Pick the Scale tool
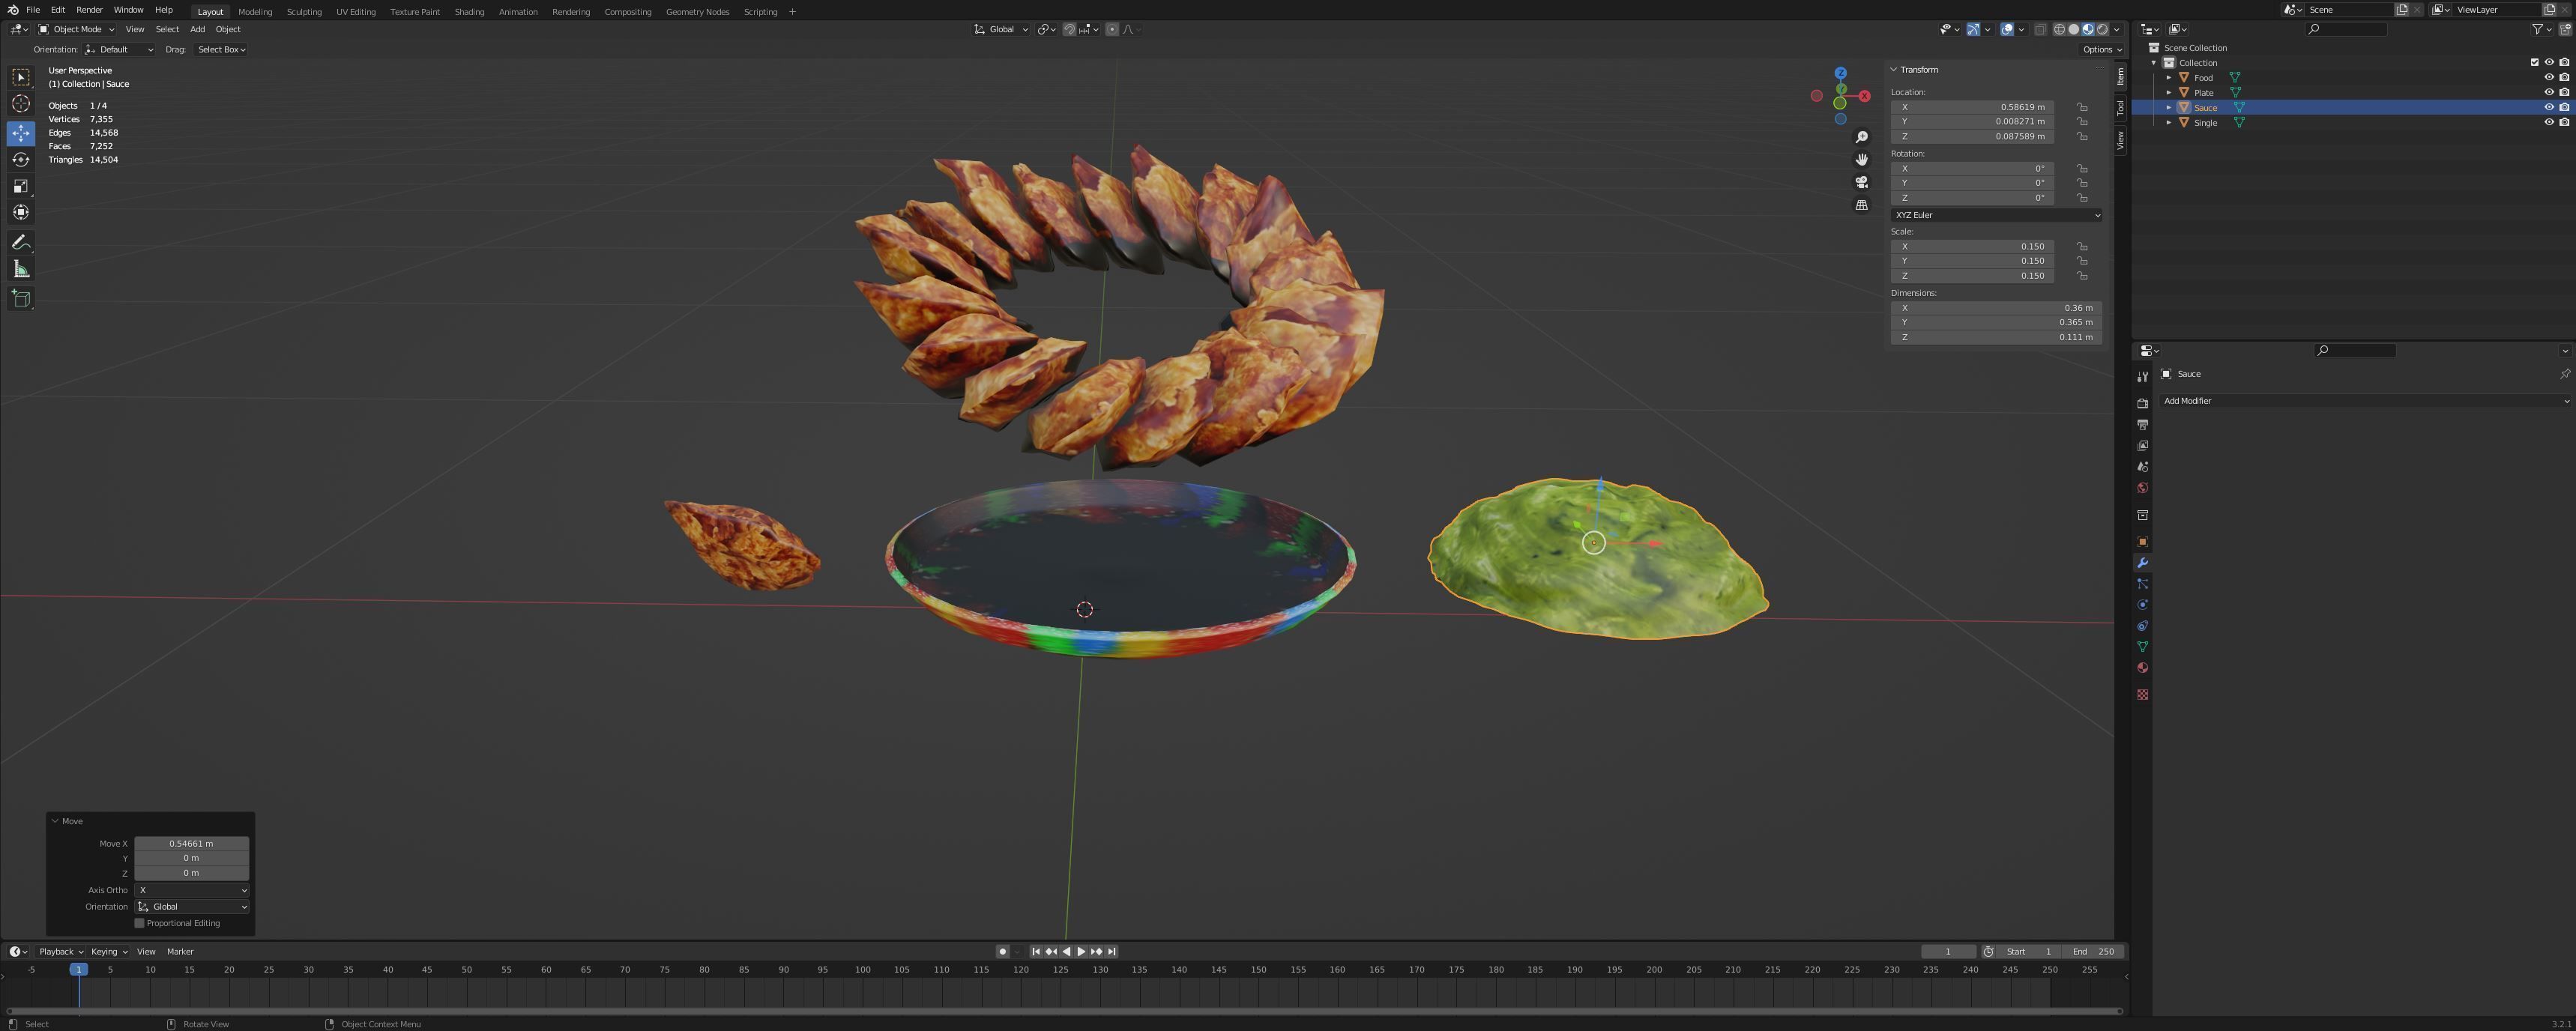This screenshot has width=2576, height=1031. [x=21, y=186]
